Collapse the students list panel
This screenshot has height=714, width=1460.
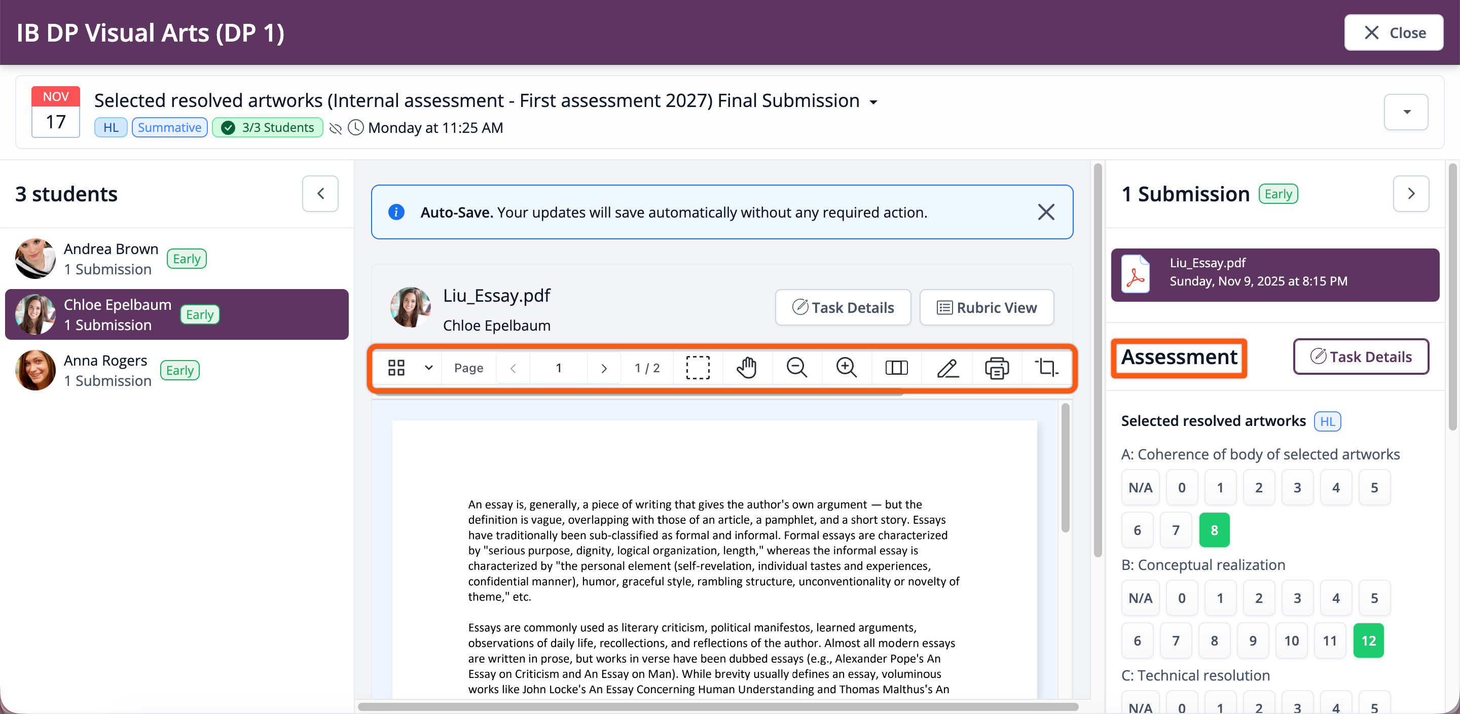(320, 193)
